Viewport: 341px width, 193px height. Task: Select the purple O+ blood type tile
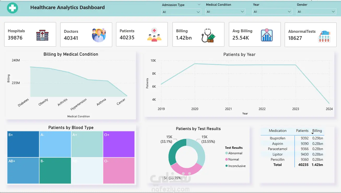pyautogui.click(x=119, y=144)
